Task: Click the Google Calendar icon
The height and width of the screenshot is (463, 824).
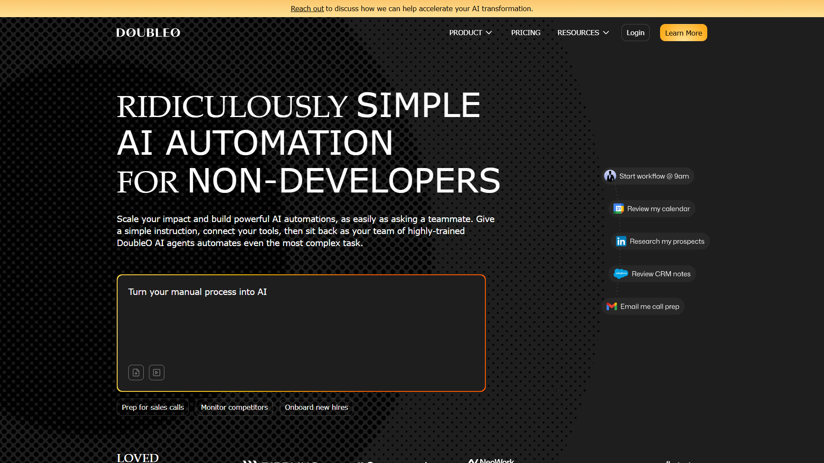Action: pos(618,209)
